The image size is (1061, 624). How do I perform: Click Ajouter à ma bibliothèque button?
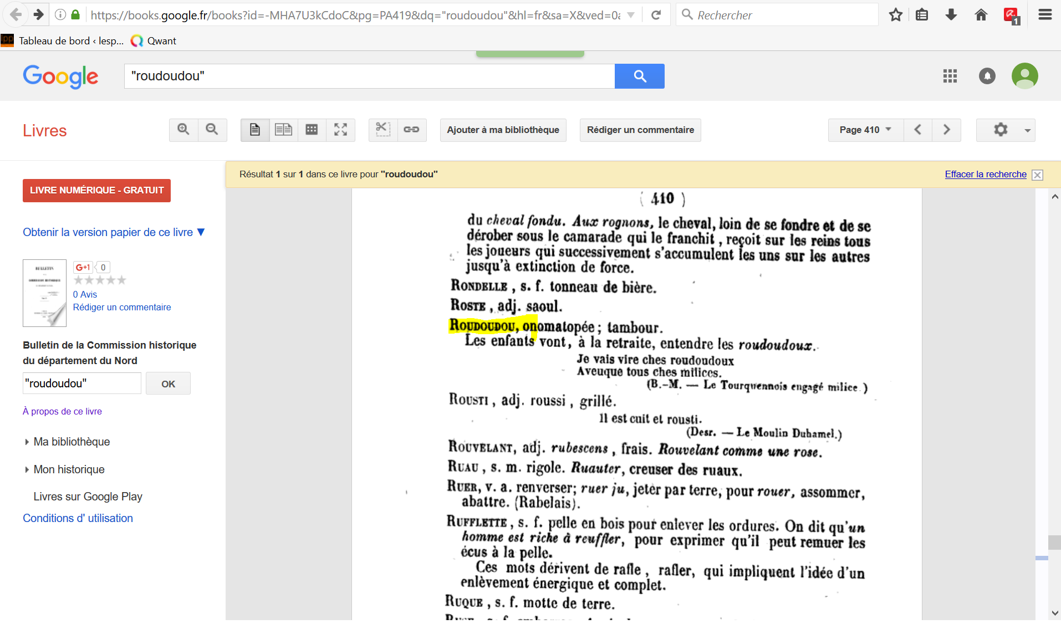pyautogui.click(x=503, y=130)
